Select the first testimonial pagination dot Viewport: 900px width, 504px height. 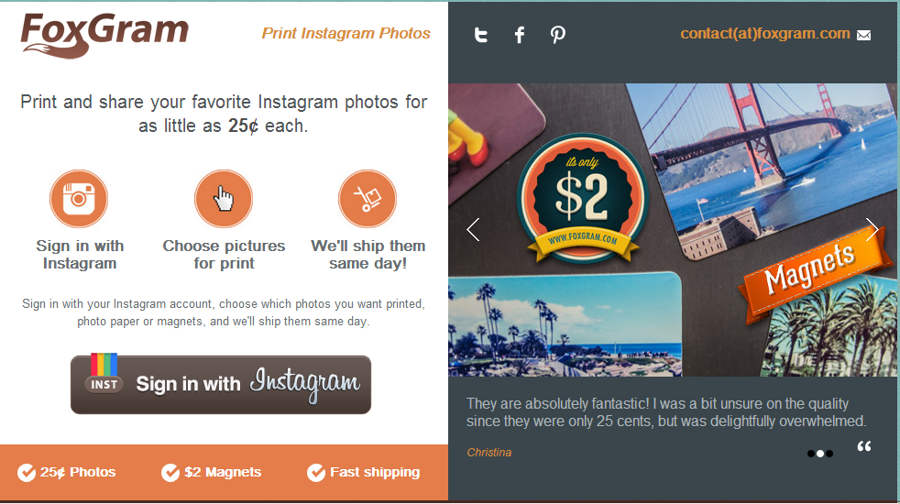click(811, 454)
